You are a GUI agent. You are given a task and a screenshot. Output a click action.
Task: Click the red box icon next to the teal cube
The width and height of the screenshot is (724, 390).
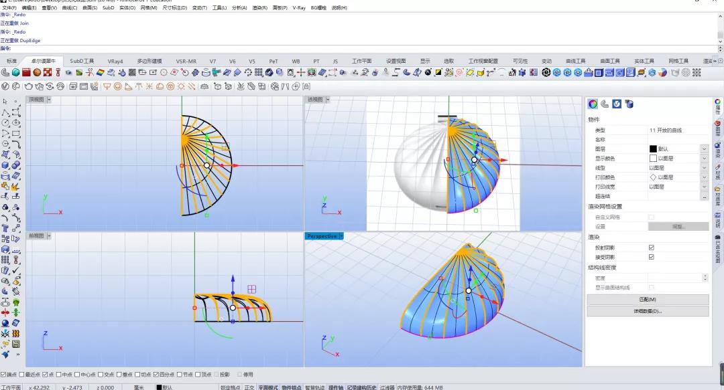click(x=26, y=72)
